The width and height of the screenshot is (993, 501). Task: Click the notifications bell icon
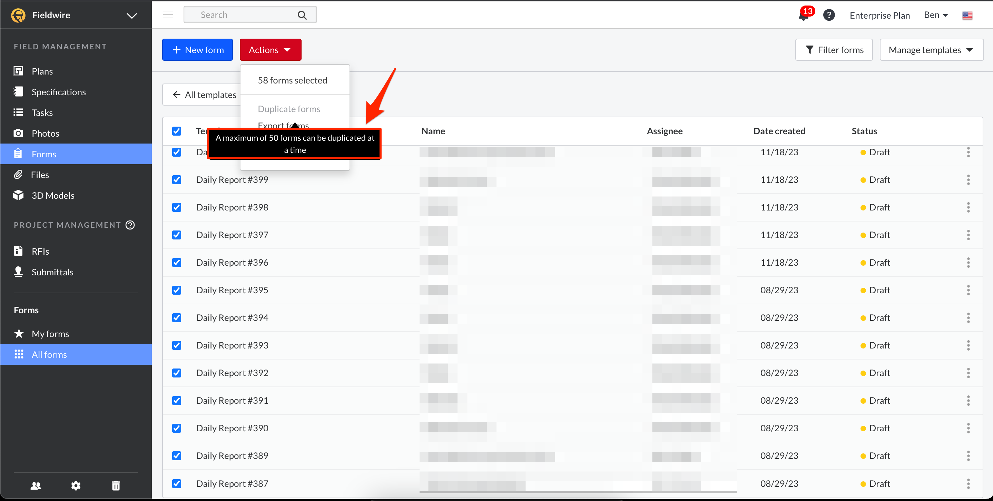pyautogui.click(x=804, y=16)
